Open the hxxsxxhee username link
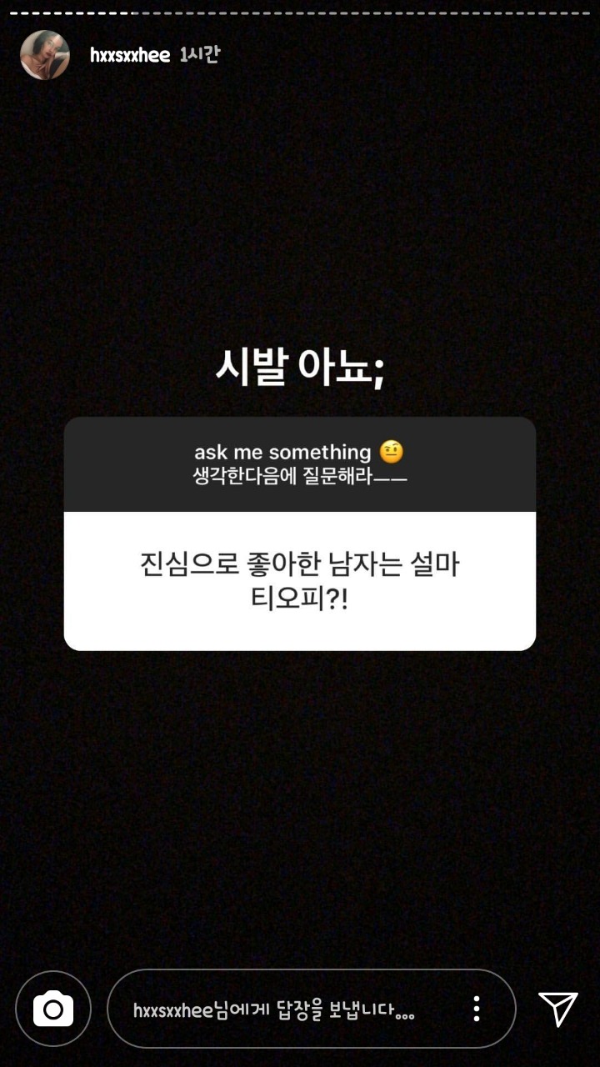Image resolution: width=600 pixels, height=1067 pixels. click(x=130, y=55)
